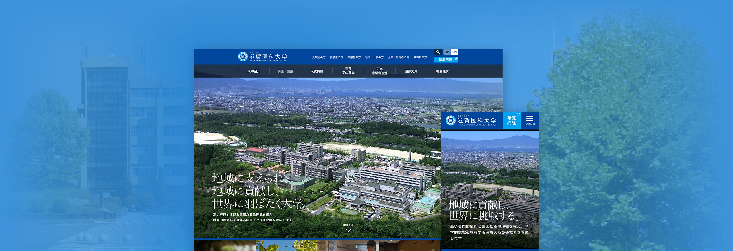Open the 研究 産学官連携 menu

(379, 71)
